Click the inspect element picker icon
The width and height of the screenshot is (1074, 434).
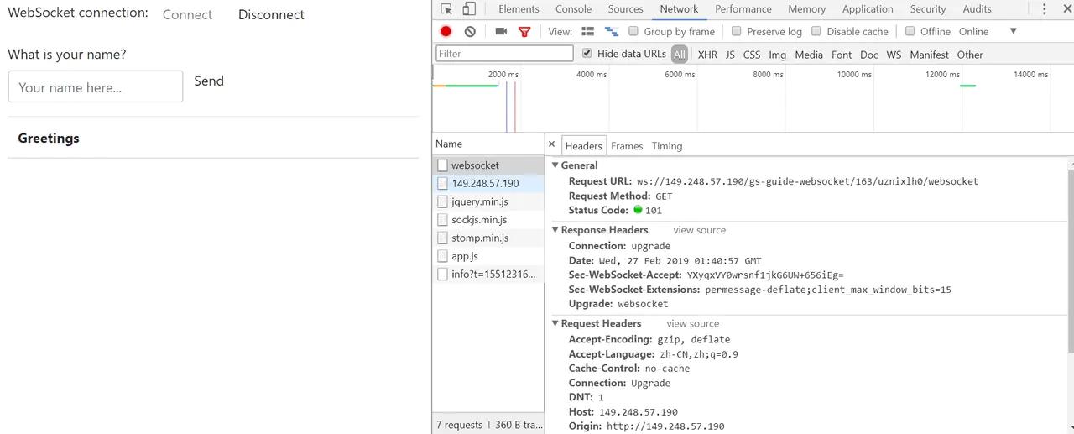pyautogui.click(x=446, y=9)
